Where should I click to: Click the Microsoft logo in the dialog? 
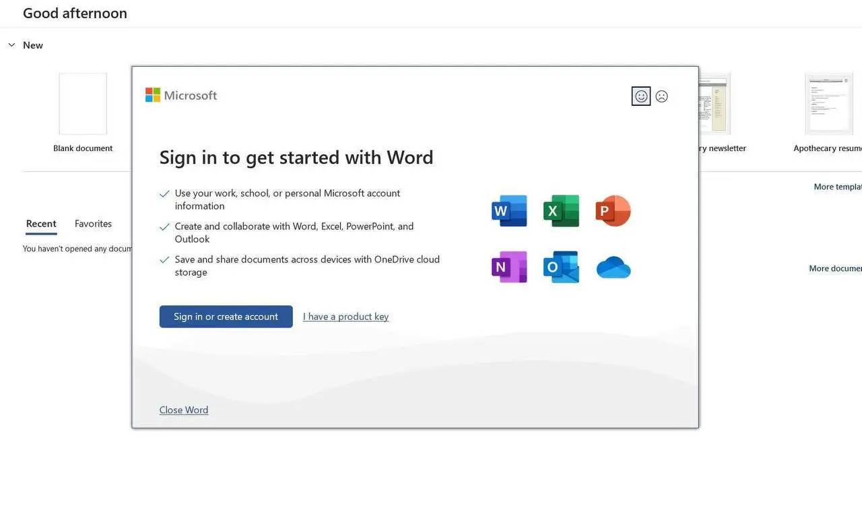(181, 95)
